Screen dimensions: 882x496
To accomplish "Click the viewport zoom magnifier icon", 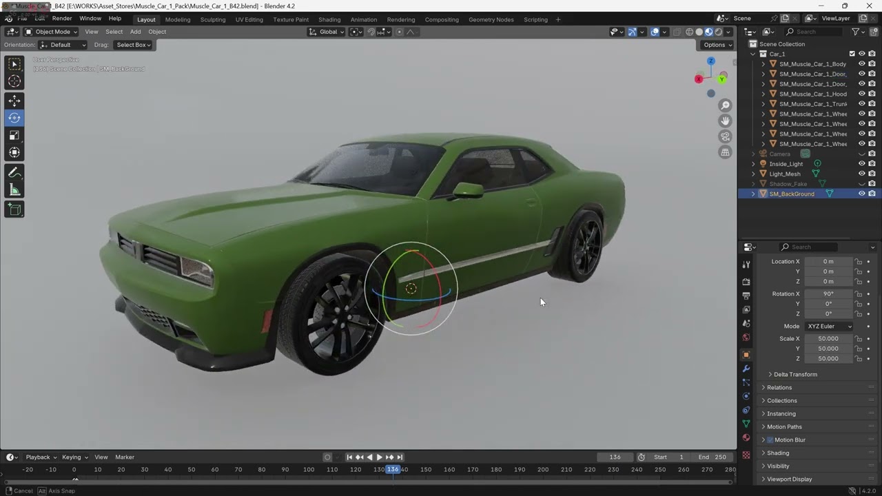I will pyautogui.click(x=725, y=105).
